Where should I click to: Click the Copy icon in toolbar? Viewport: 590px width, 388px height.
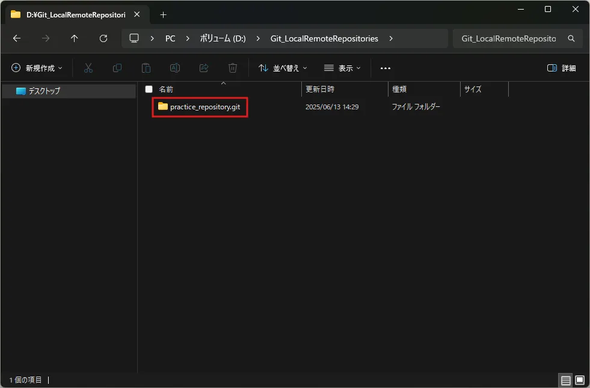(117, 68)
